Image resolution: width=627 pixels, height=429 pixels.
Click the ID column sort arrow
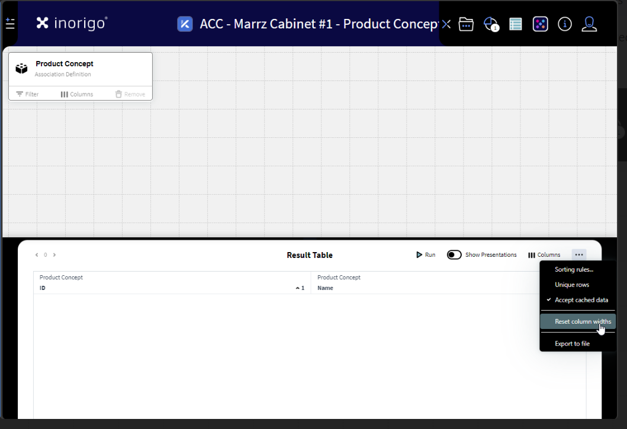point(299,288)
